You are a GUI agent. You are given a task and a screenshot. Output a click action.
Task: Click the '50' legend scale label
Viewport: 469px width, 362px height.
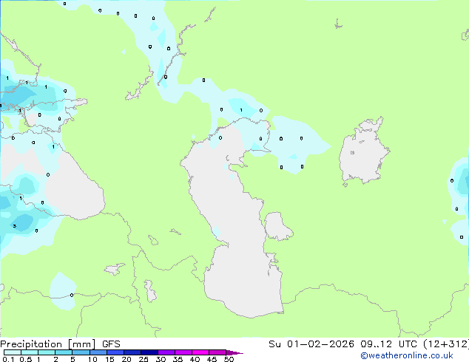tap(229, 359)
